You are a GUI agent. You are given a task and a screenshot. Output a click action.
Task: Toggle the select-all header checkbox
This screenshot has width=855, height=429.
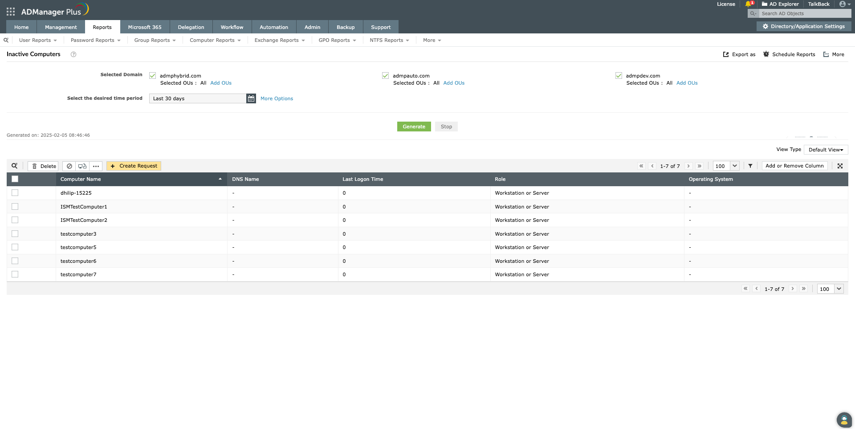(x=15, y=179)
